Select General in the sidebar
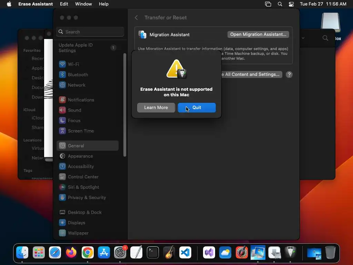Screen dimensions: 353x265 click(x=87, y=146)
